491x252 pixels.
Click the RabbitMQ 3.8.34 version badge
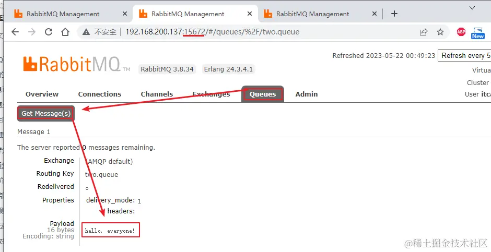[167, 69]
